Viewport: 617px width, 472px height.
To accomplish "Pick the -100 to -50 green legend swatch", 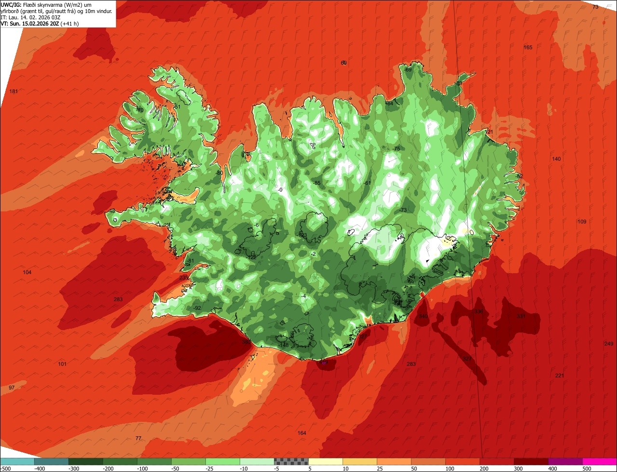I will click(x=154, y=461).
